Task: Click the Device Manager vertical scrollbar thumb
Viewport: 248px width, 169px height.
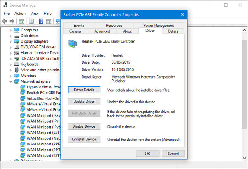Action: (x=244, y=84)
